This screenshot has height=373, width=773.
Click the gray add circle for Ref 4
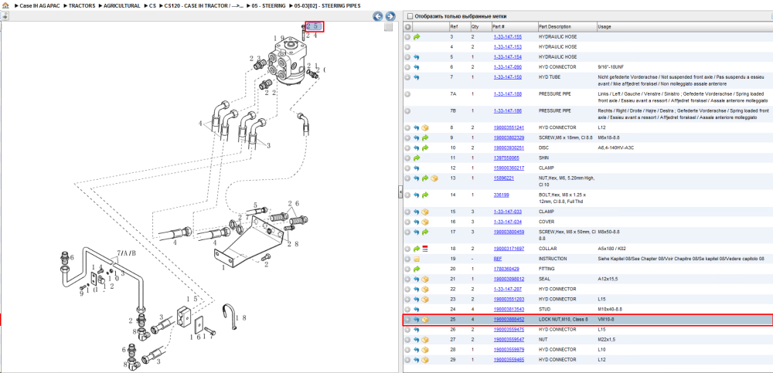tap(407, 47)
